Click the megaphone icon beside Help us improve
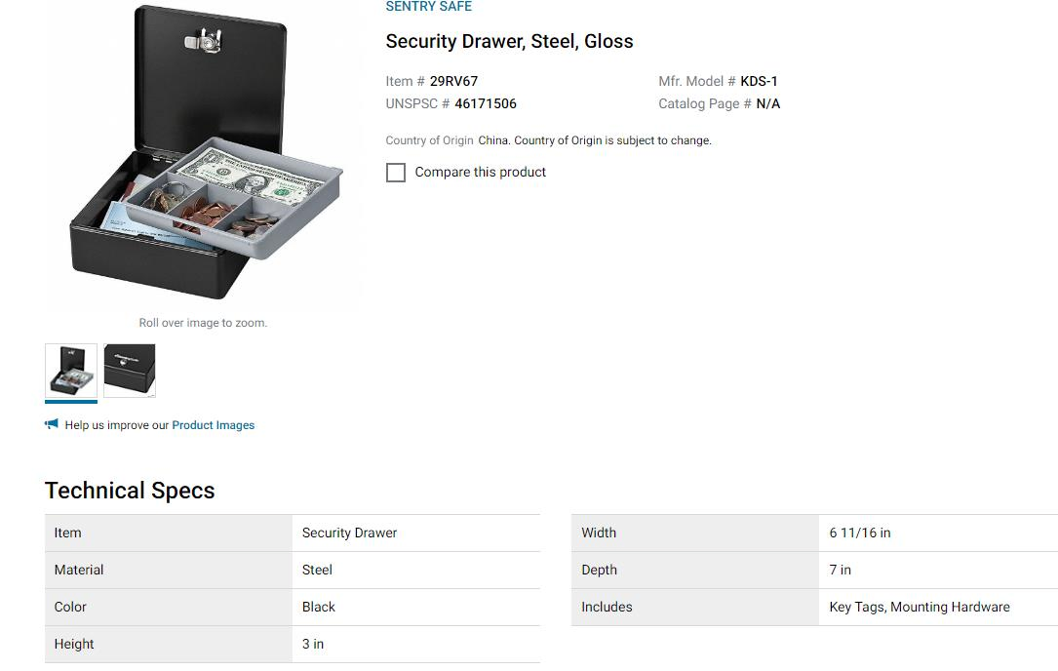This screenshot has height=671, width=1058. click(x=52, y=424)
